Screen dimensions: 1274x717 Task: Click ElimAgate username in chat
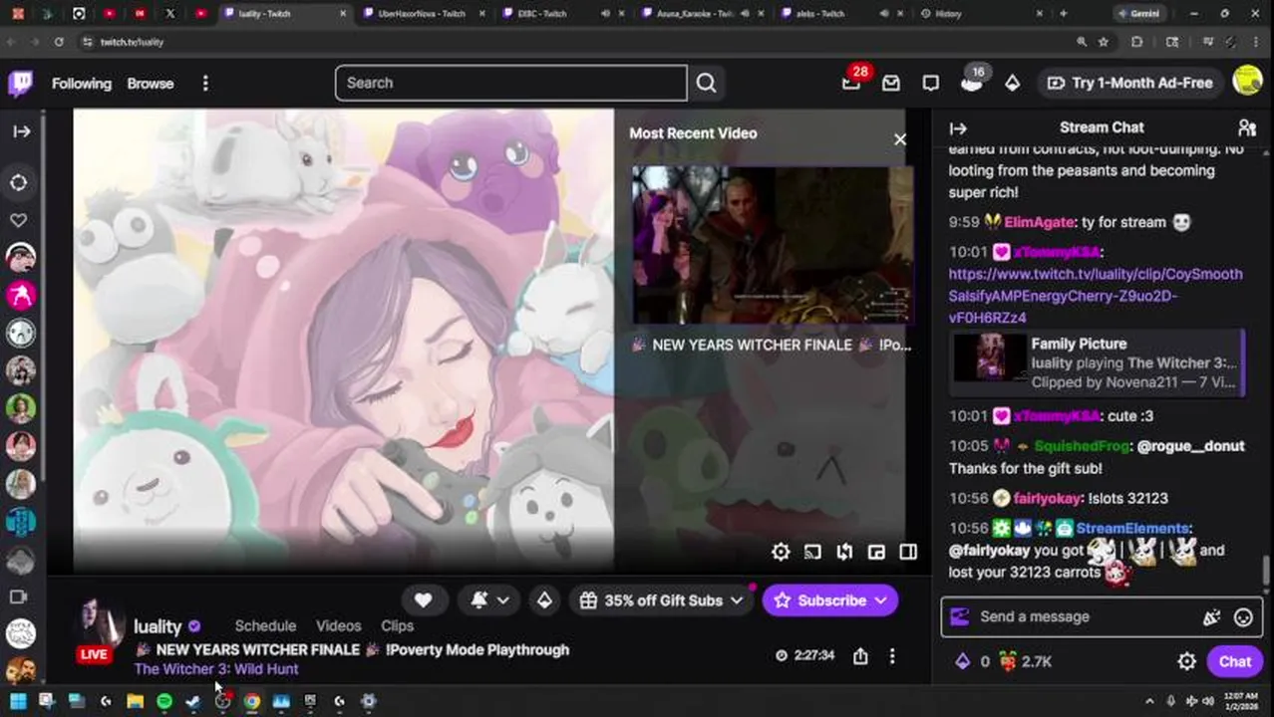click(x=1038, y=223)
